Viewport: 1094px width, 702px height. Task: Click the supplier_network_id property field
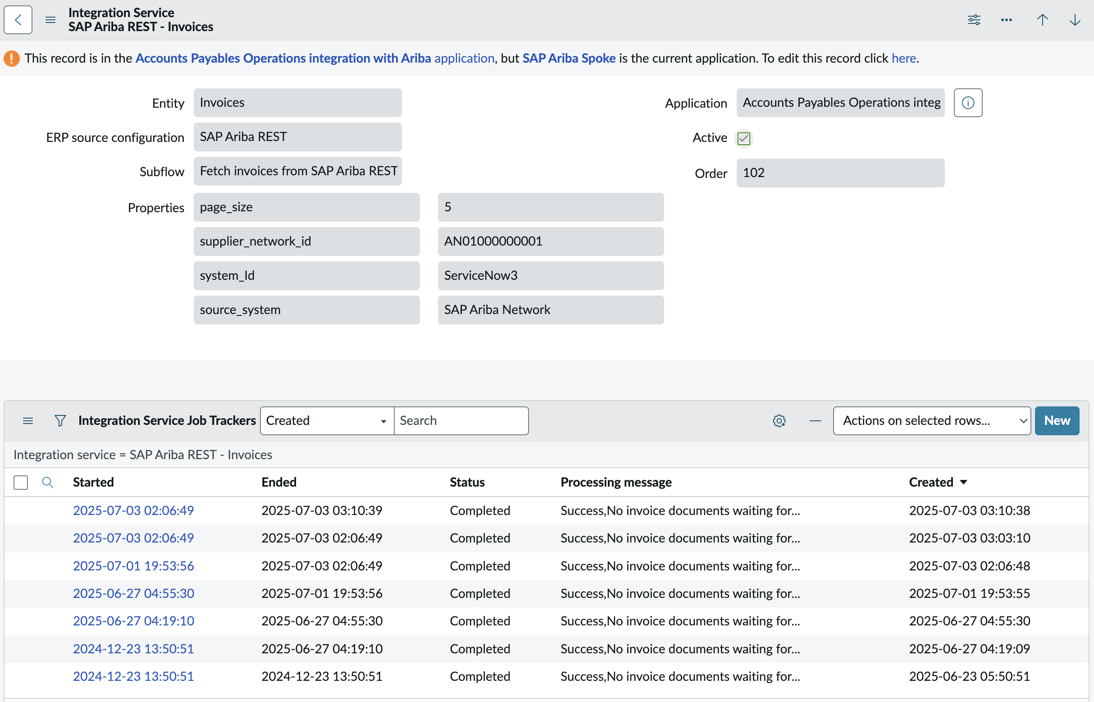pyautogui.click(x=306, y=241)
